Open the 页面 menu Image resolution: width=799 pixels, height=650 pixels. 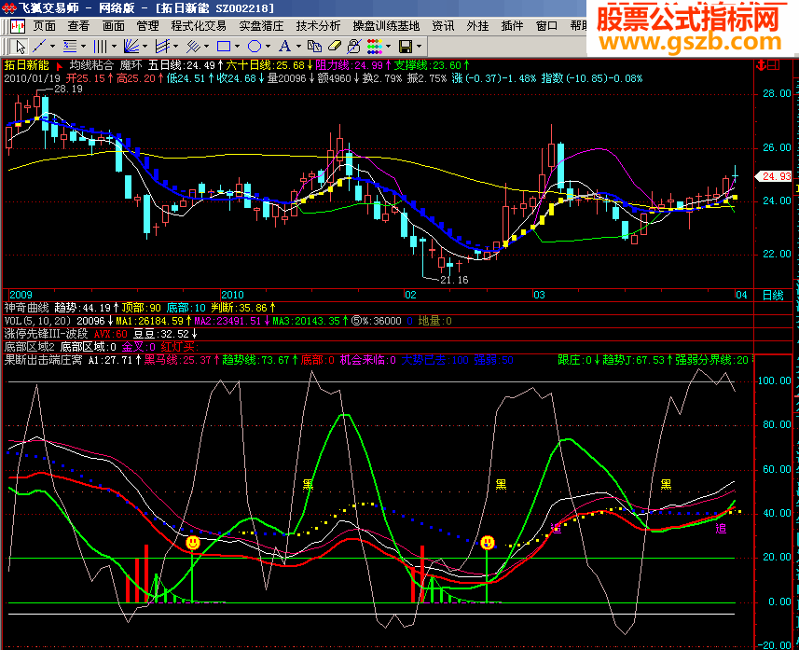point(45,26)
